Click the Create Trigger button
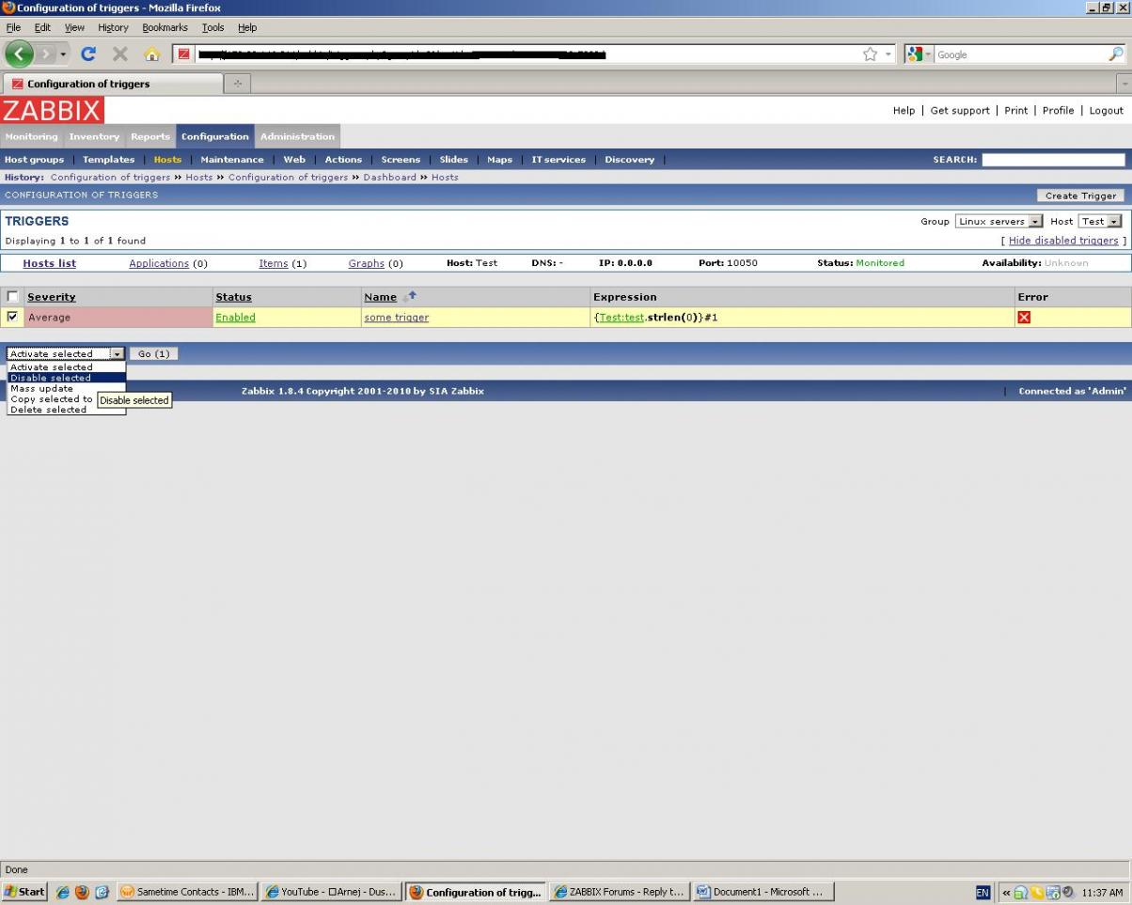 click(1080, 195)
